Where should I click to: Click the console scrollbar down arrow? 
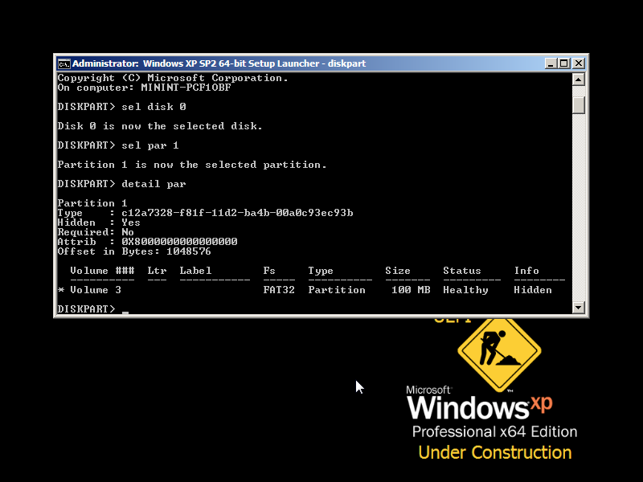578,308
